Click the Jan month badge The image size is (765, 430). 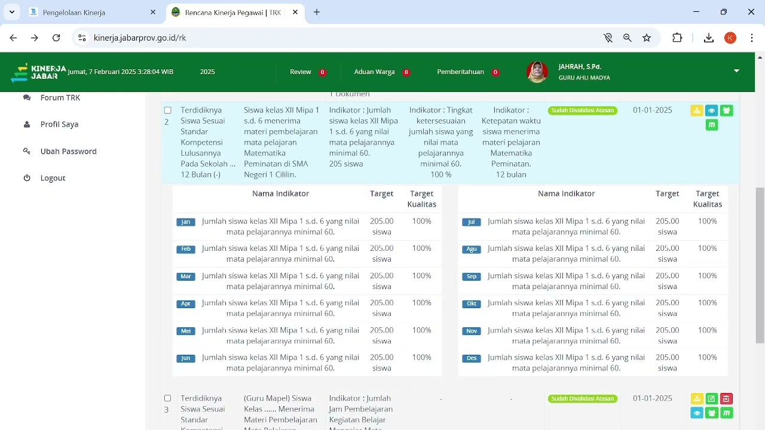coord(186,222)
